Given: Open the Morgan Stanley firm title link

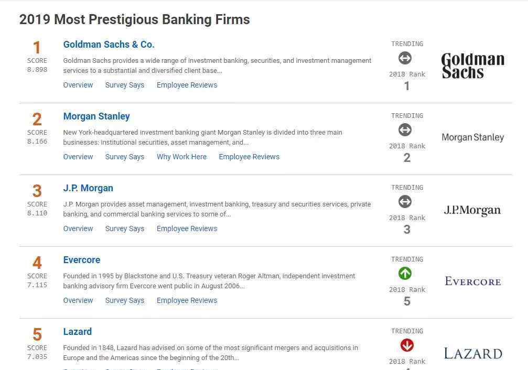Looking at the screenshot, I should (x=96, y=116).
